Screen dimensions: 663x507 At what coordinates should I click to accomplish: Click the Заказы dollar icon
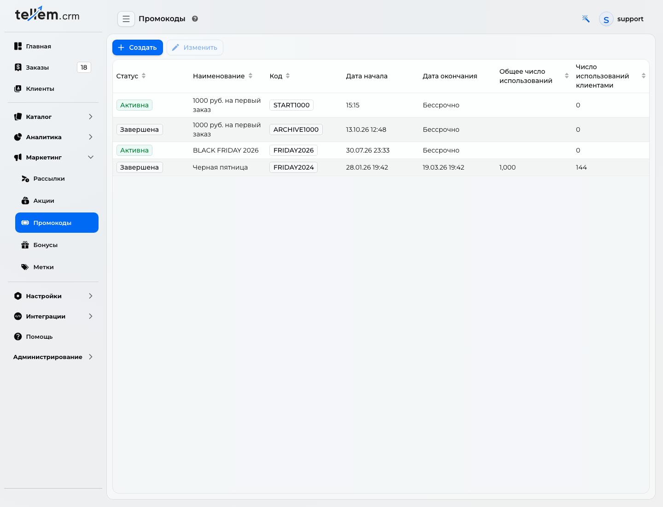(x=18, y=67)
